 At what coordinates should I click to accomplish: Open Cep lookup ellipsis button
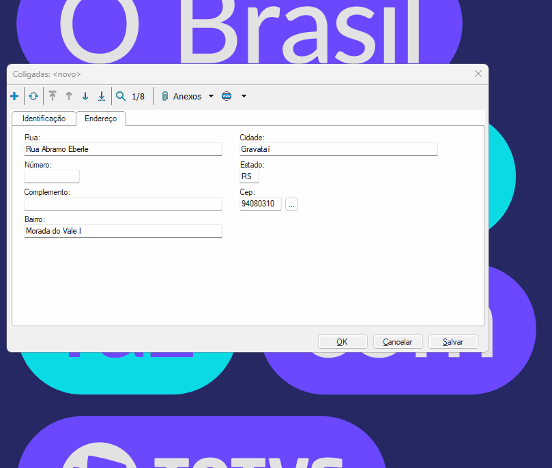pos(291,204)
